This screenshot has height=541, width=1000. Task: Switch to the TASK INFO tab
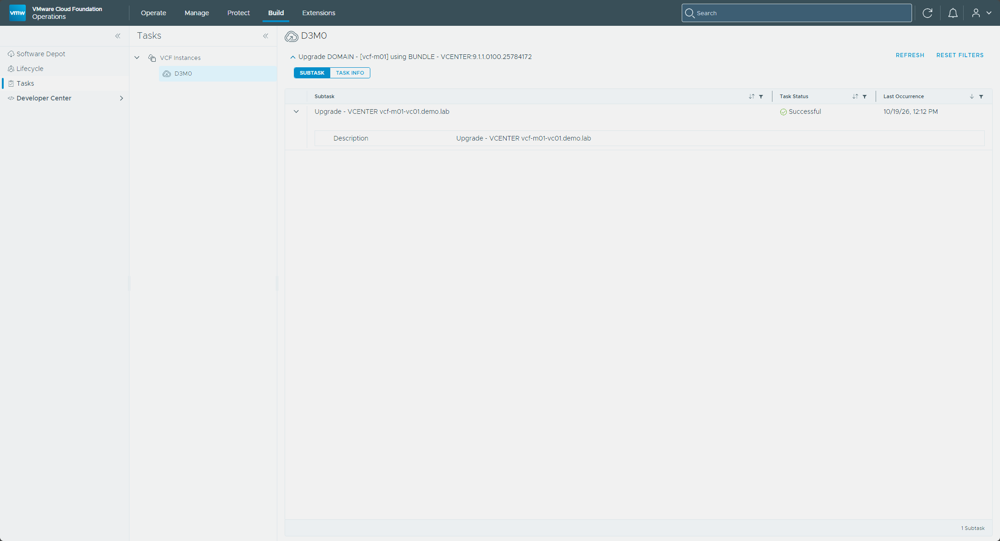pyautogui.click(x=350, y=73)
